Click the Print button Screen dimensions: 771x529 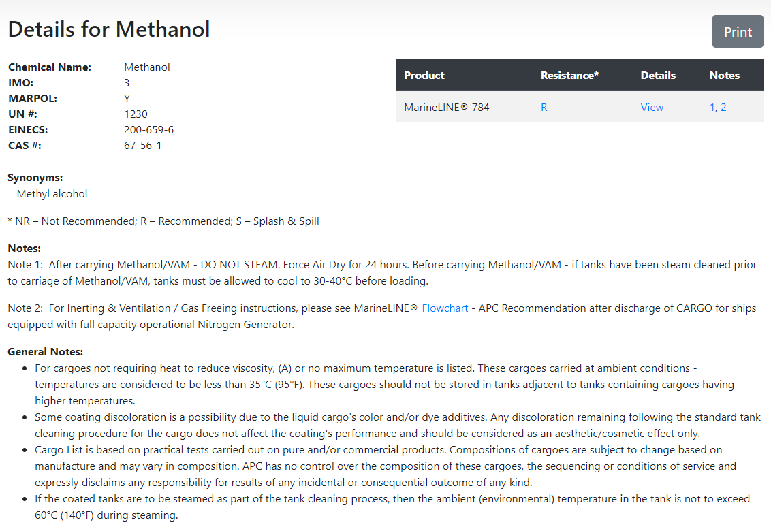tap(738, 31)
